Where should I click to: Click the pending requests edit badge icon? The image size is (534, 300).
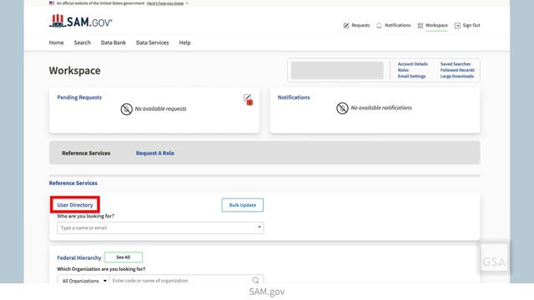coord(249,100)
